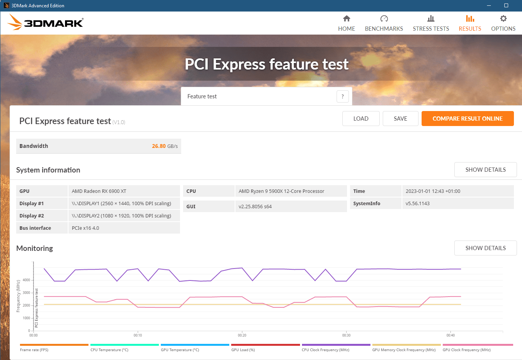Click the GPU Load (%) legend swatch
This screenshot has height=360, width=522.
(265, 345)
